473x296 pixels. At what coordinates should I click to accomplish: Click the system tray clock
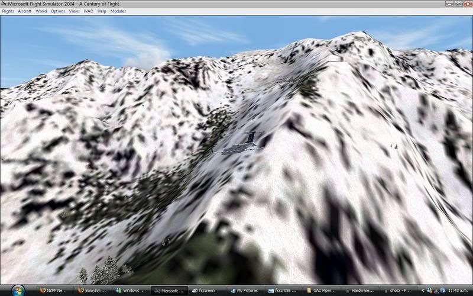[459, 291]
